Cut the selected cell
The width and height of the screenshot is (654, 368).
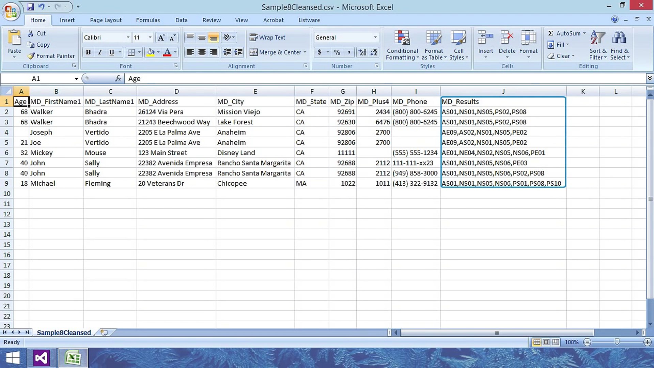pyautogui.click(x=36, y=33)
